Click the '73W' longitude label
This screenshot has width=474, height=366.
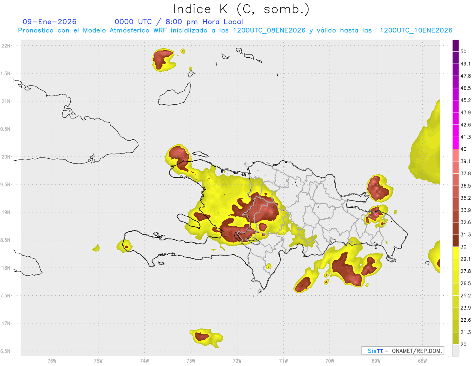tap(191, 360)
